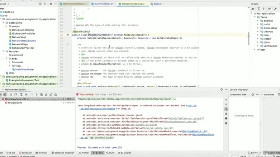The image size is (280, 157).
Task: Select the NetworkDataSource file in project tree
Action: (24, 41)
